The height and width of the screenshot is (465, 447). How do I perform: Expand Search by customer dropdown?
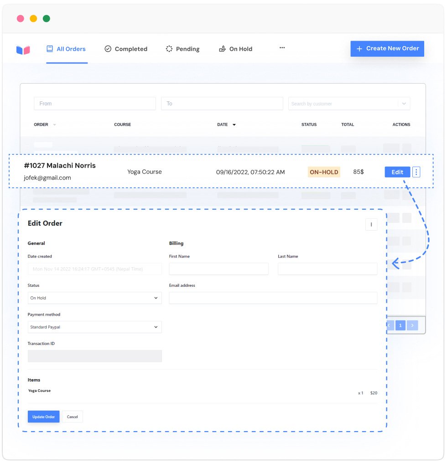point(404,104)
